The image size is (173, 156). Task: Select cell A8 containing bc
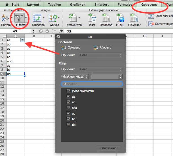click(16, 70)
